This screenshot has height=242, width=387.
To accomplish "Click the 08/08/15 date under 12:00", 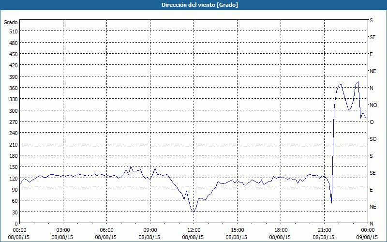I will point(193,237).
